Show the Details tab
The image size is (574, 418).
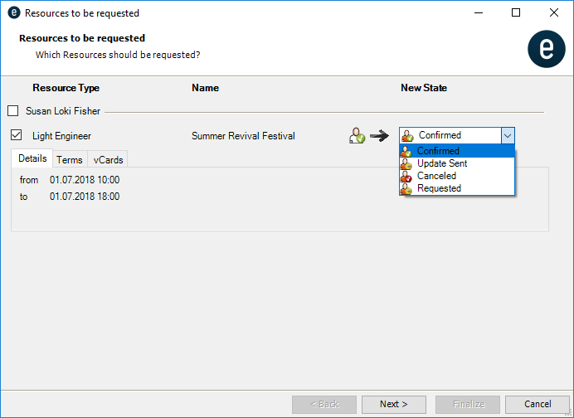point(32,158)
